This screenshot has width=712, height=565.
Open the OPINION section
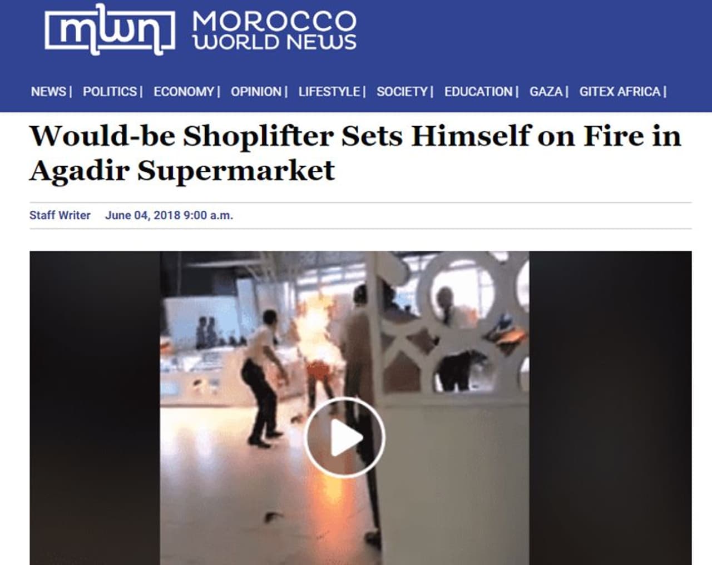point(256,92)
